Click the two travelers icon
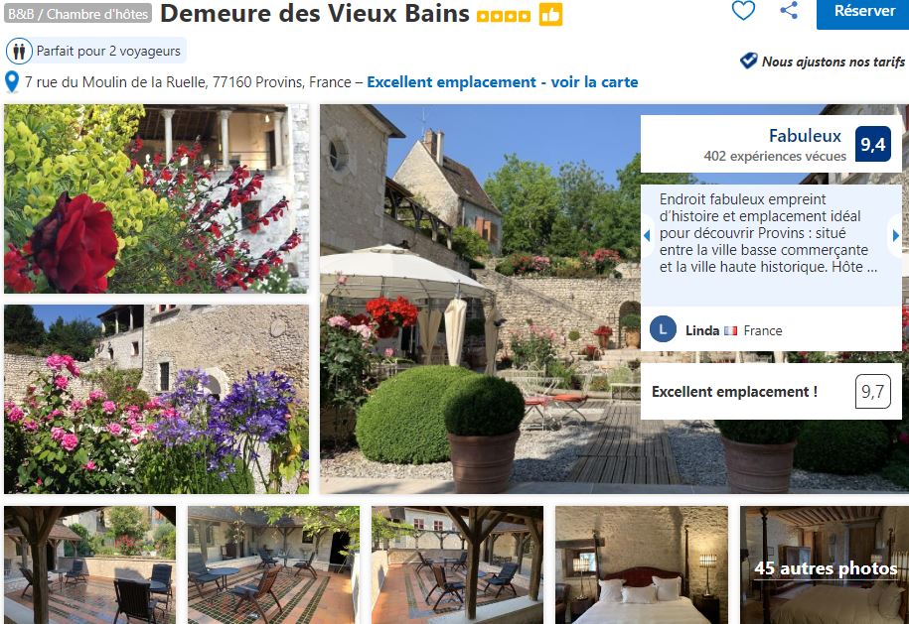 [19, 51]
